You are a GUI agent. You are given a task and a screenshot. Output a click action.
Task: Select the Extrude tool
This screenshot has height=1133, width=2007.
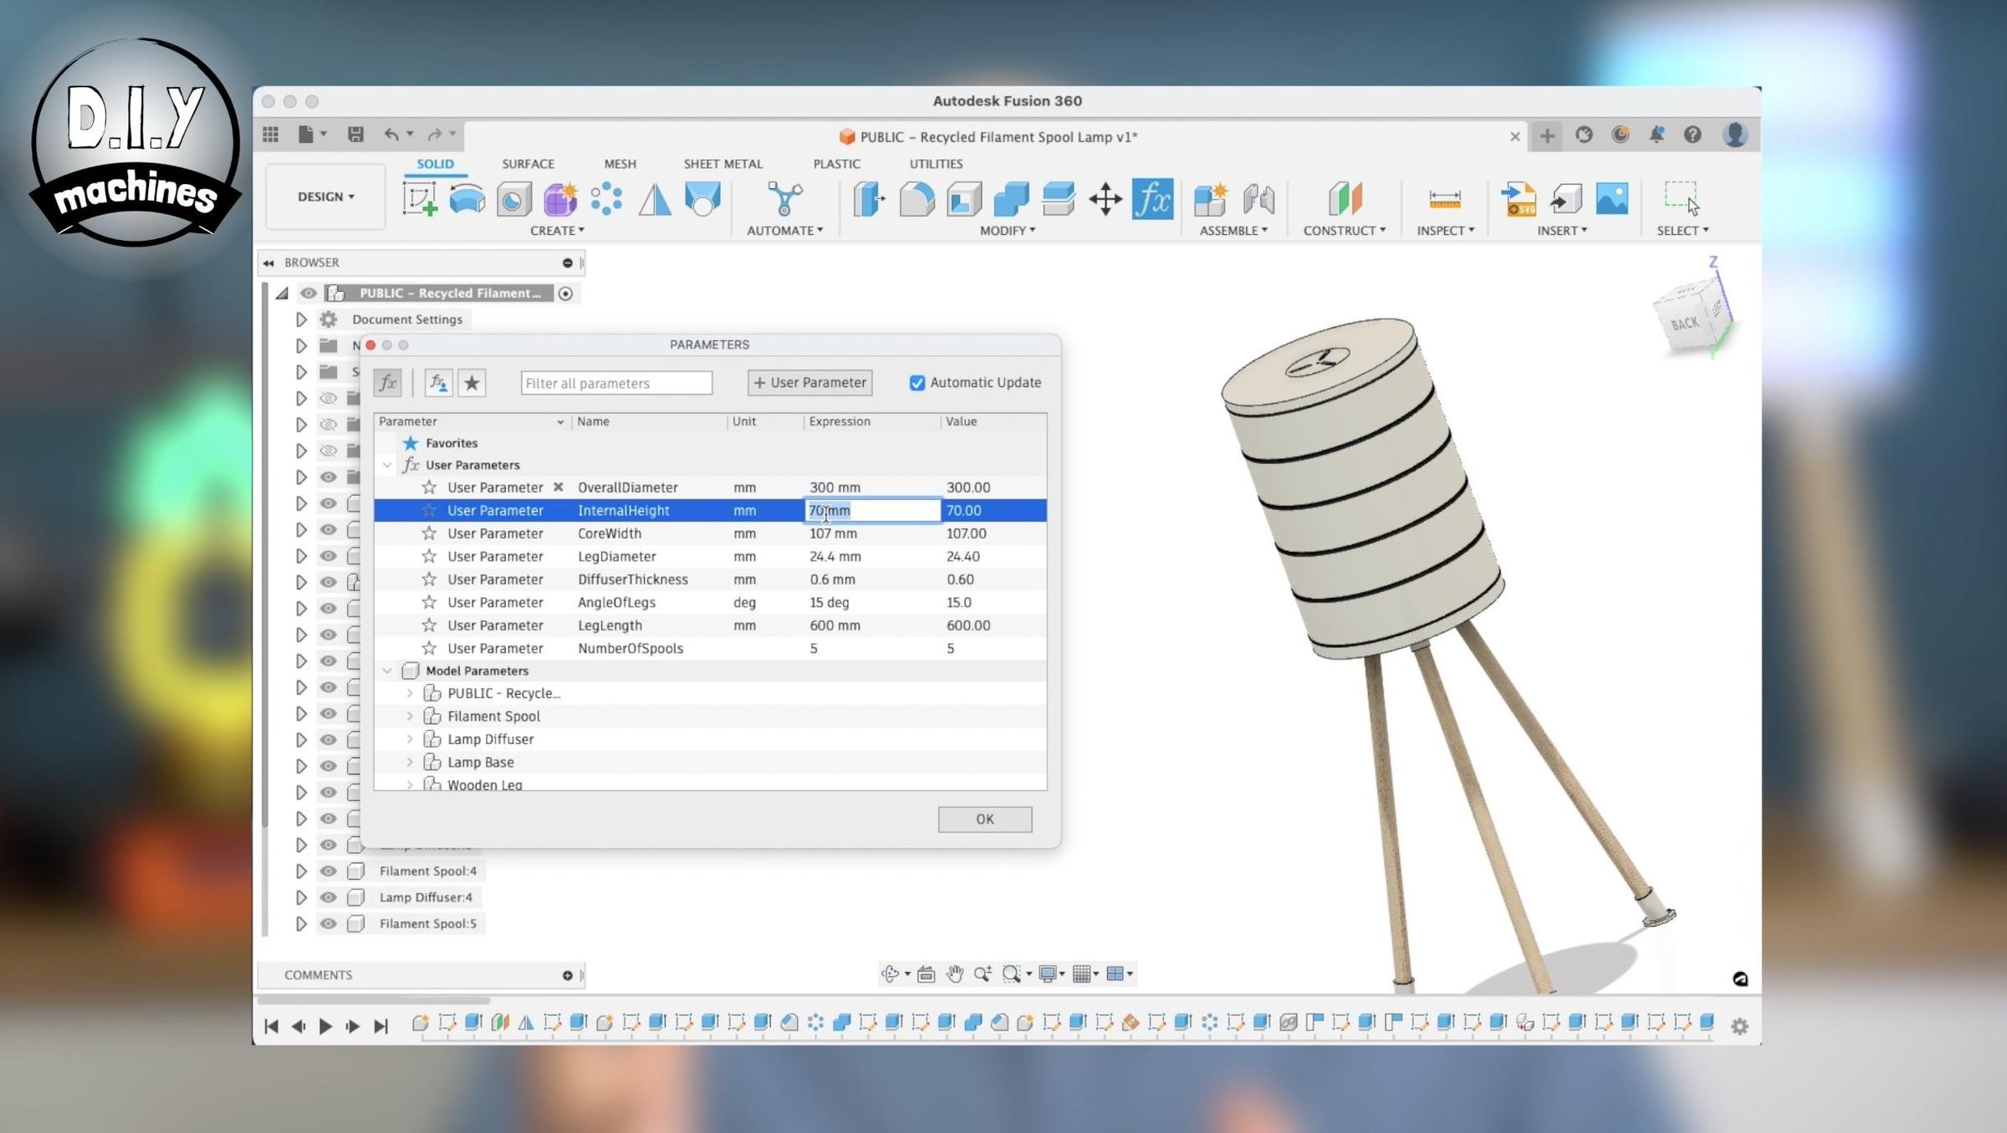468,199
